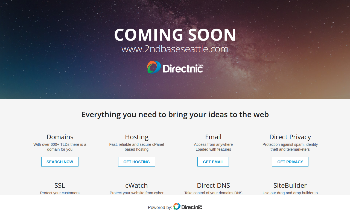The image size is (350, 218).
Task: Click the Get Privacy button
Action: tap(290, 162)
